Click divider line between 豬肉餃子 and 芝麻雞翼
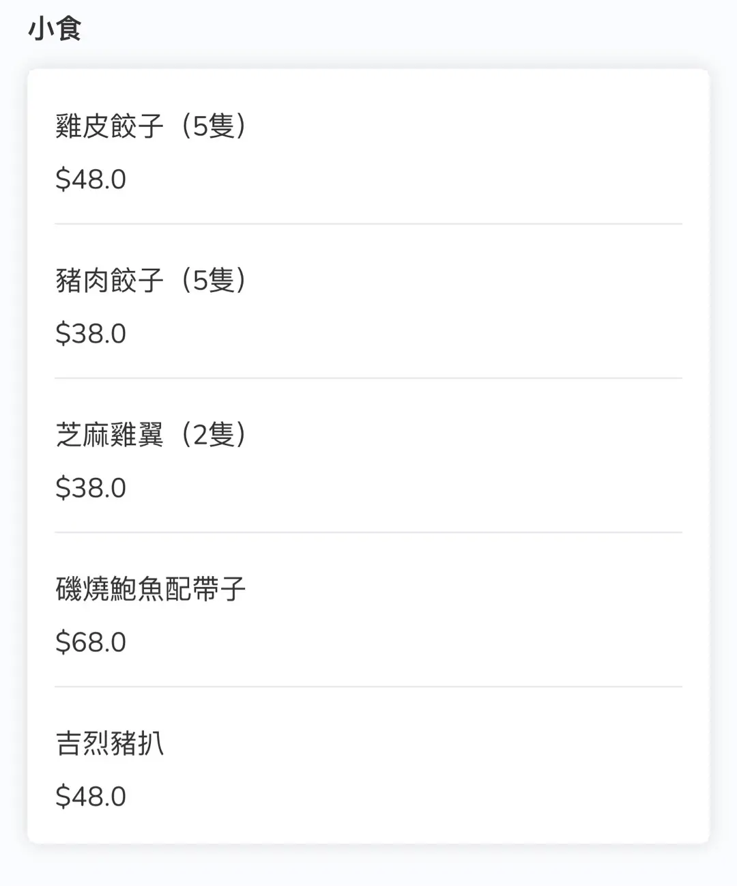 coord(369,377)
